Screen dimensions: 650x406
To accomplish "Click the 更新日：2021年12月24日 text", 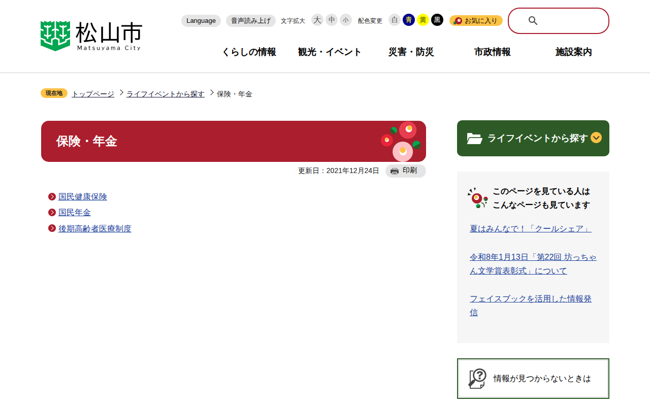I will (339, 171).
